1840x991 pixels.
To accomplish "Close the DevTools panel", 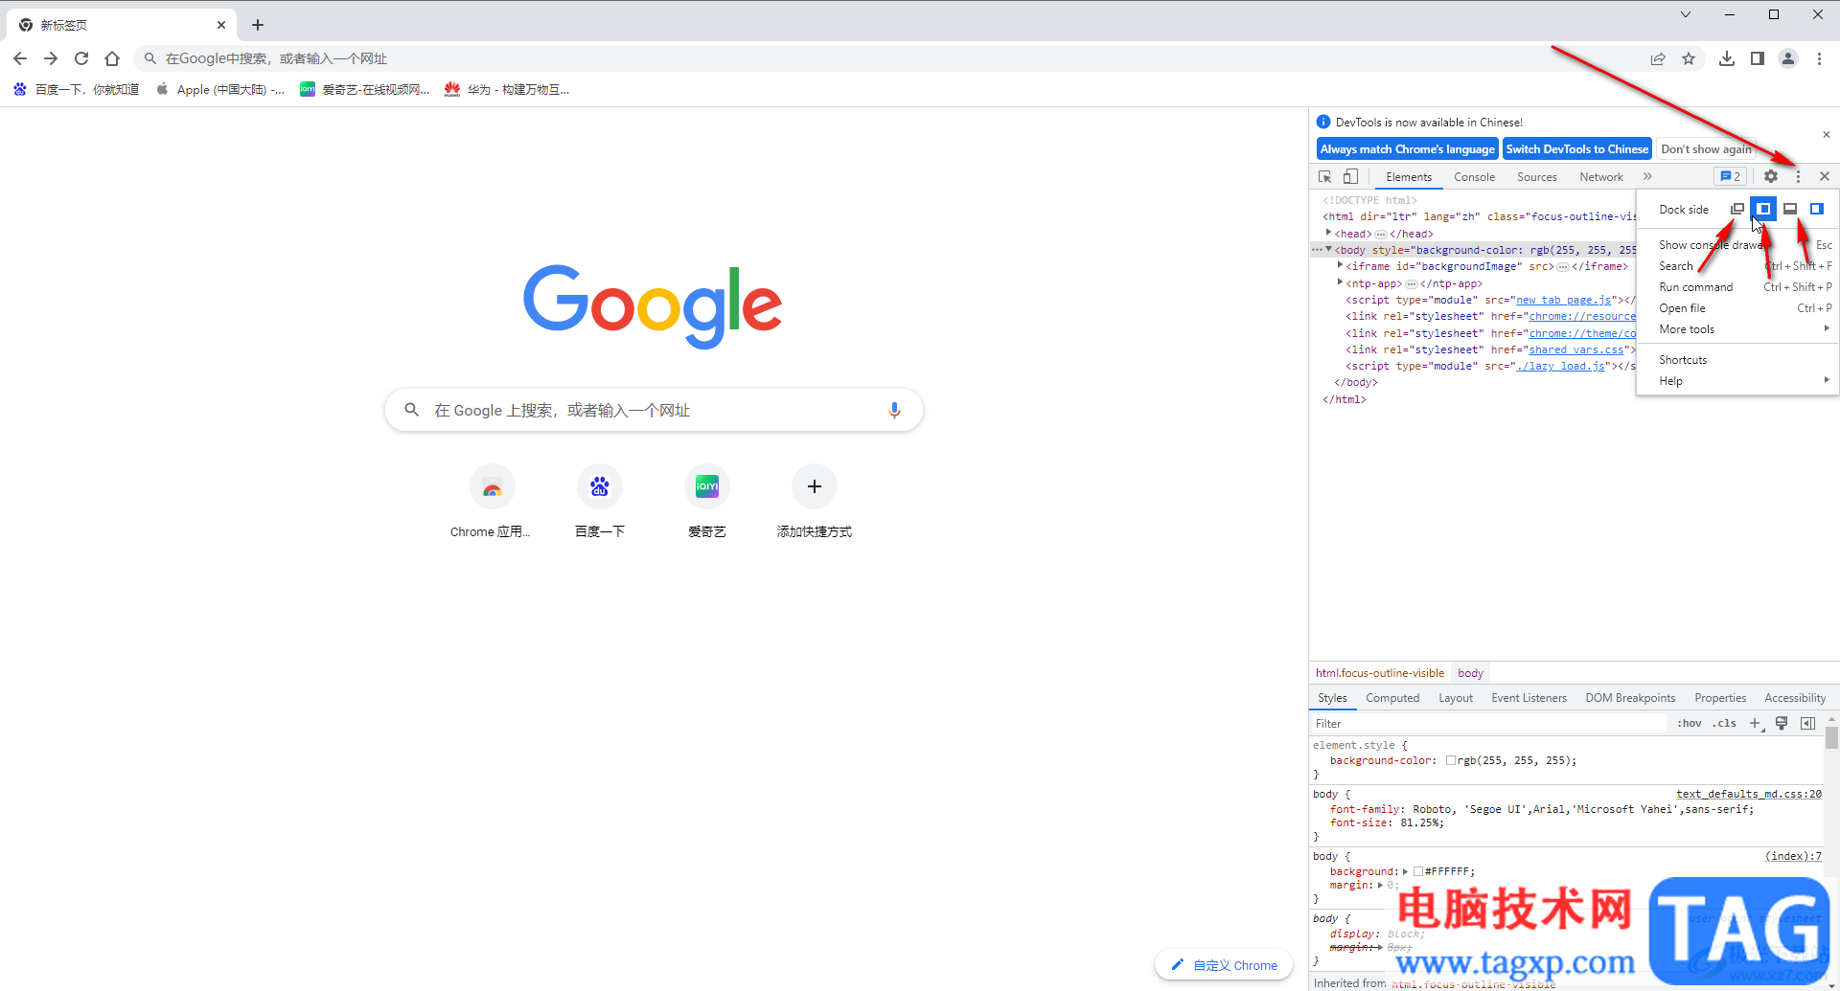I will pyautogui.click(x=1825, y=176).
